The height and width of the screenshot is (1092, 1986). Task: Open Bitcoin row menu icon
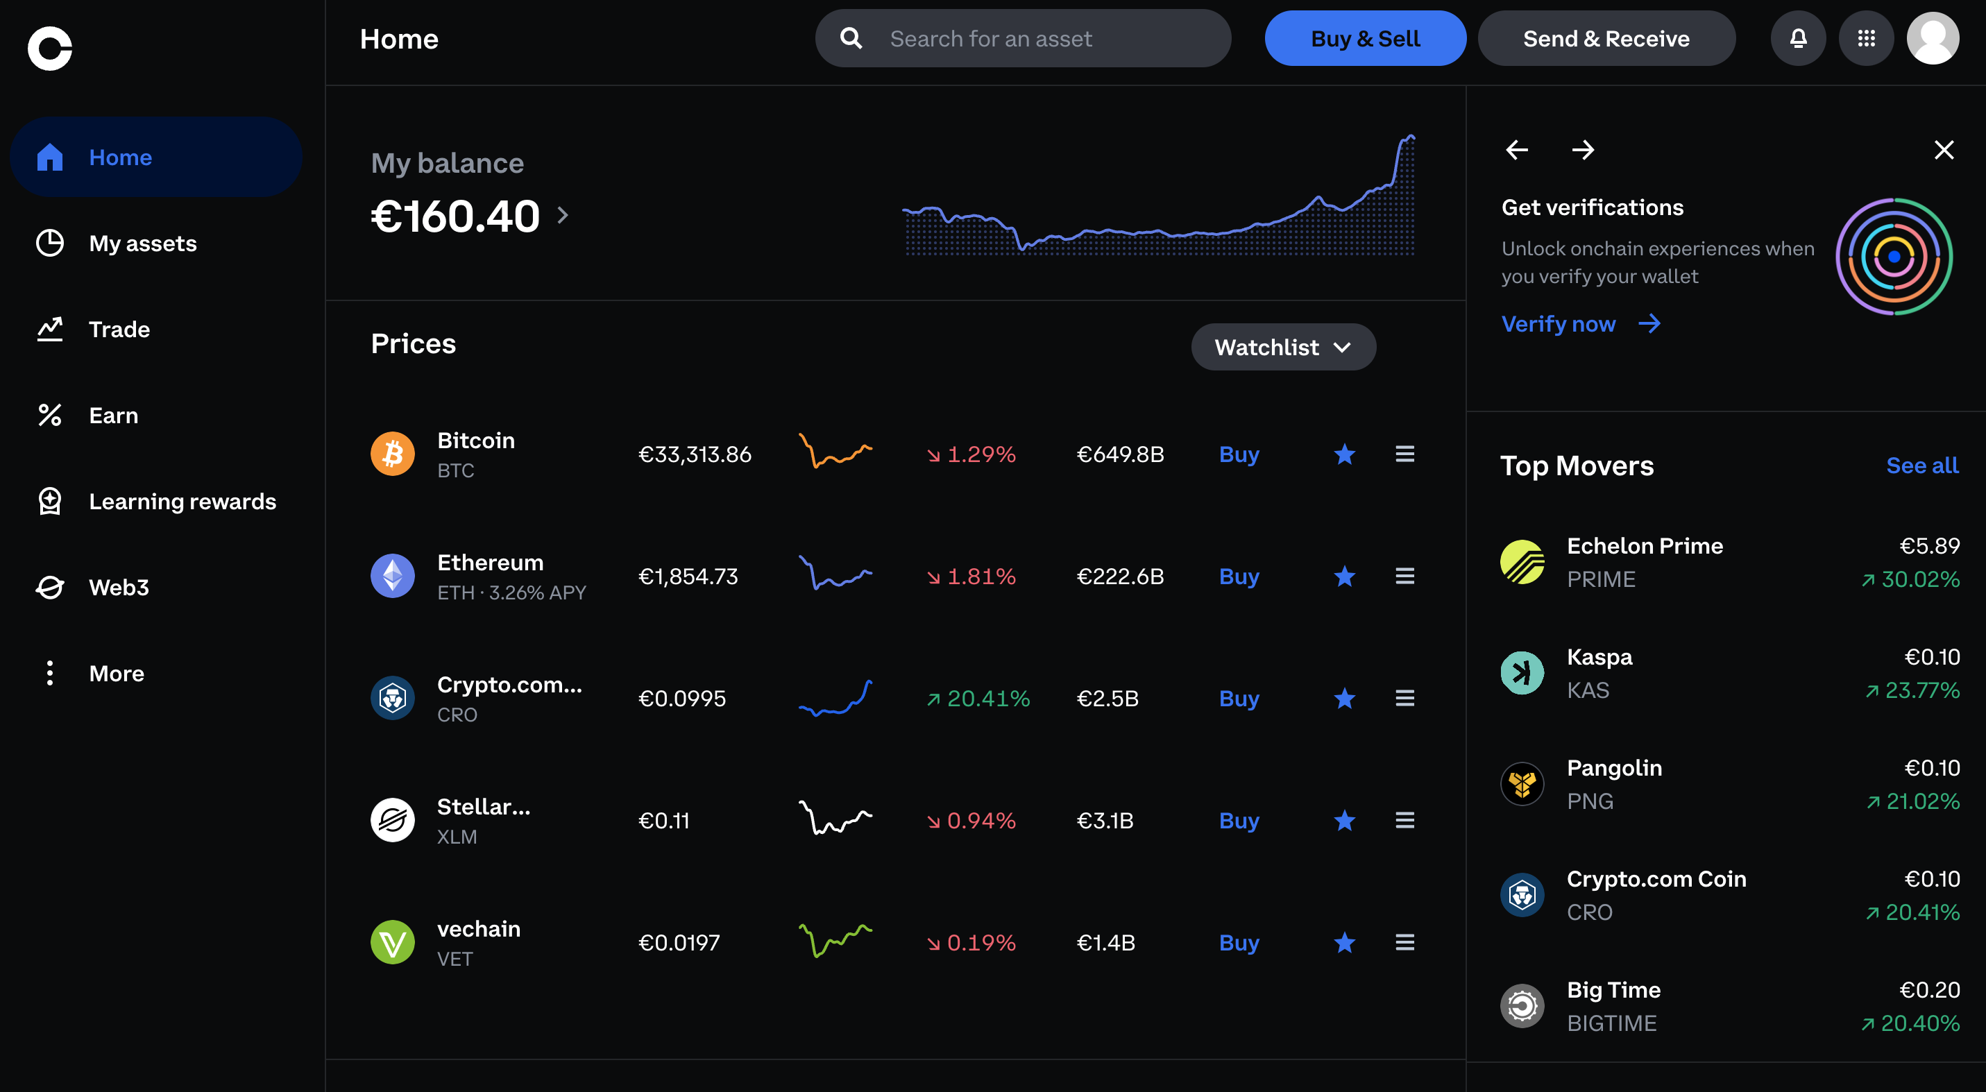1404,454
